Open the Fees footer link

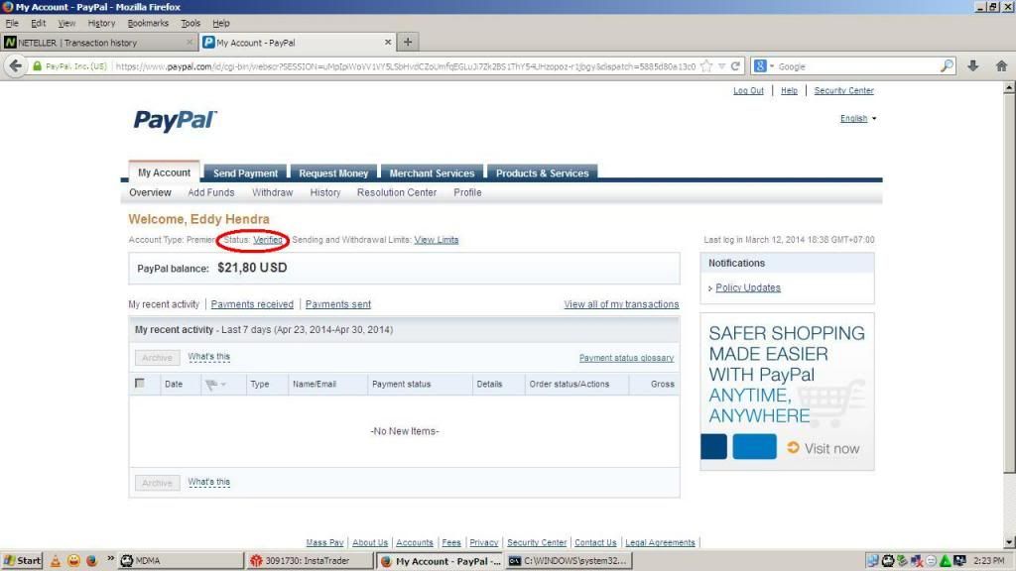[451, 542]
